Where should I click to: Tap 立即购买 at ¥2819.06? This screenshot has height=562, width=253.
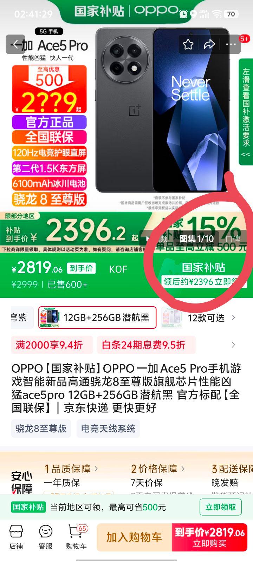click(x=209, y=537)
